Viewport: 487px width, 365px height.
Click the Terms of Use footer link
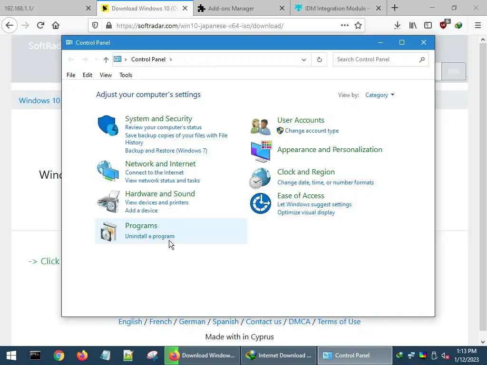(x=339, y=322)
